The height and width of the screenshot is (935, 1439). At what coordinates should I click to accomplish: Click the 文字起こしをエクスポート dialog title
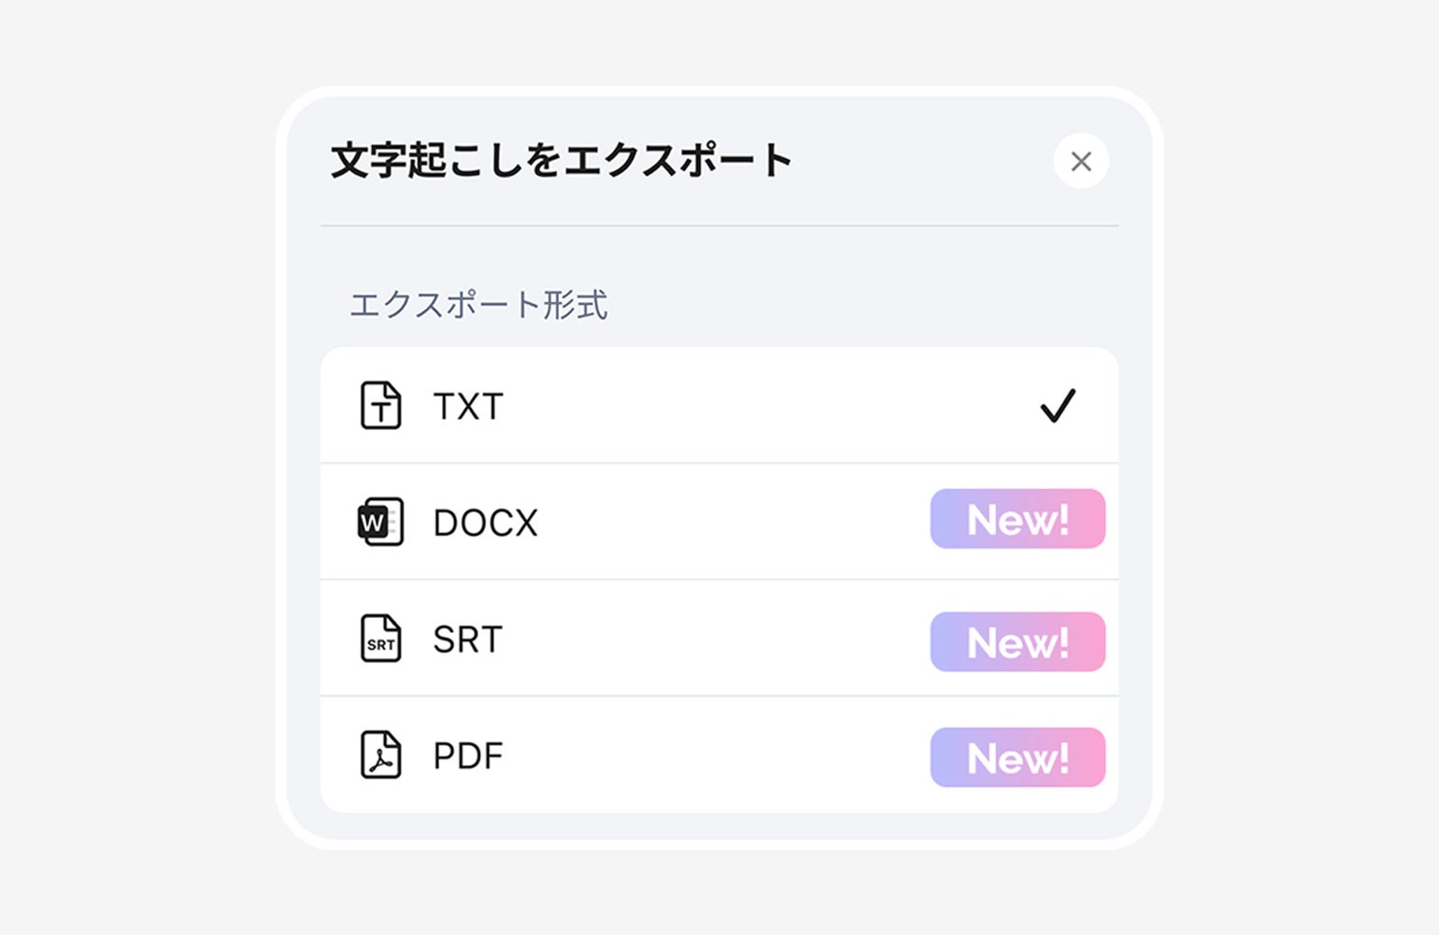[562, 160]
